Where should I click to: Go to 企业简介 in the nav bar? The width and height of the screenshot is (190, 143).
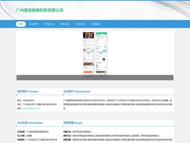[x=34, y=24]
